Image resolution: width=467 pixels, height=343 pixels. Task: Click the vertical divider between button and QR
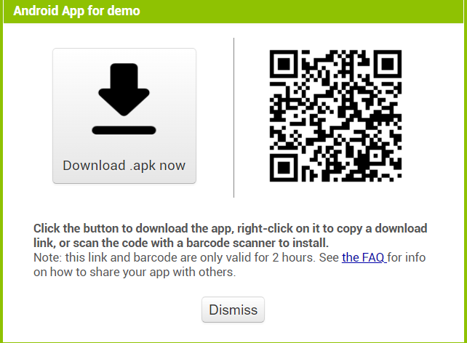pos(233,118)
